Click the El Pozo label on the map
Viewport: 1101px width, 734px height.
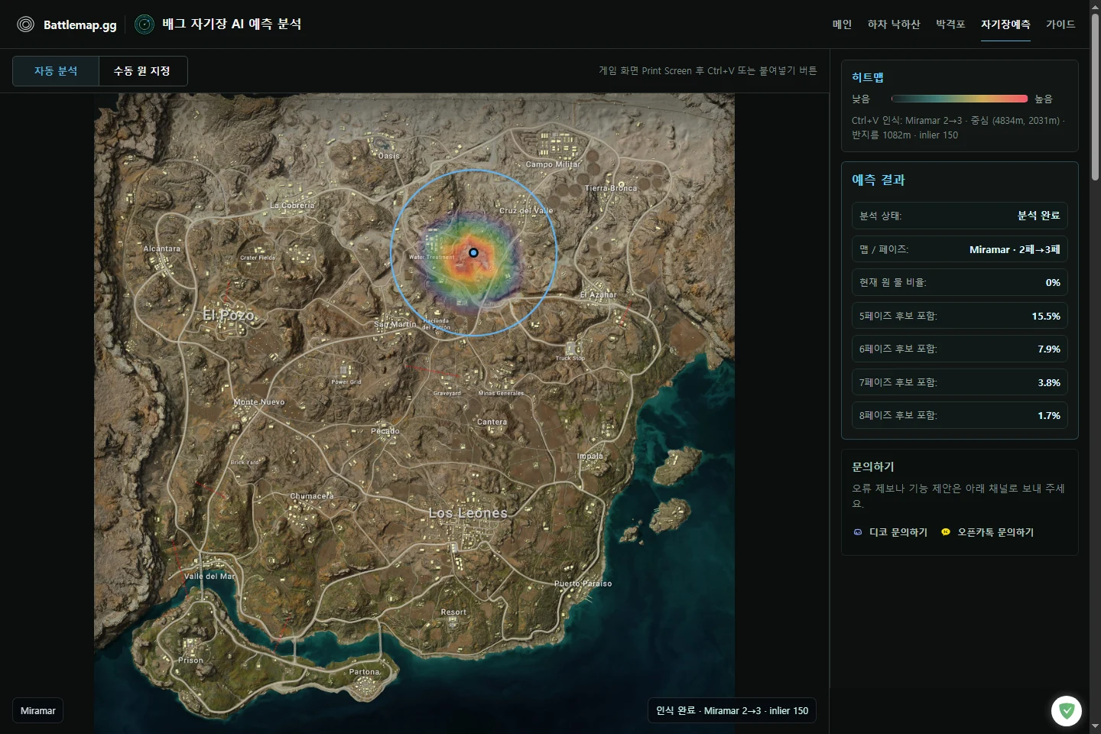[229, 315]
